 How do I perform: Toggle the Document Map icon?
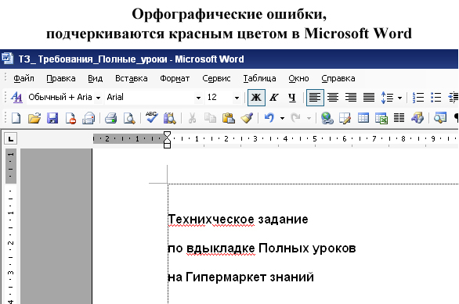[440, 118]
